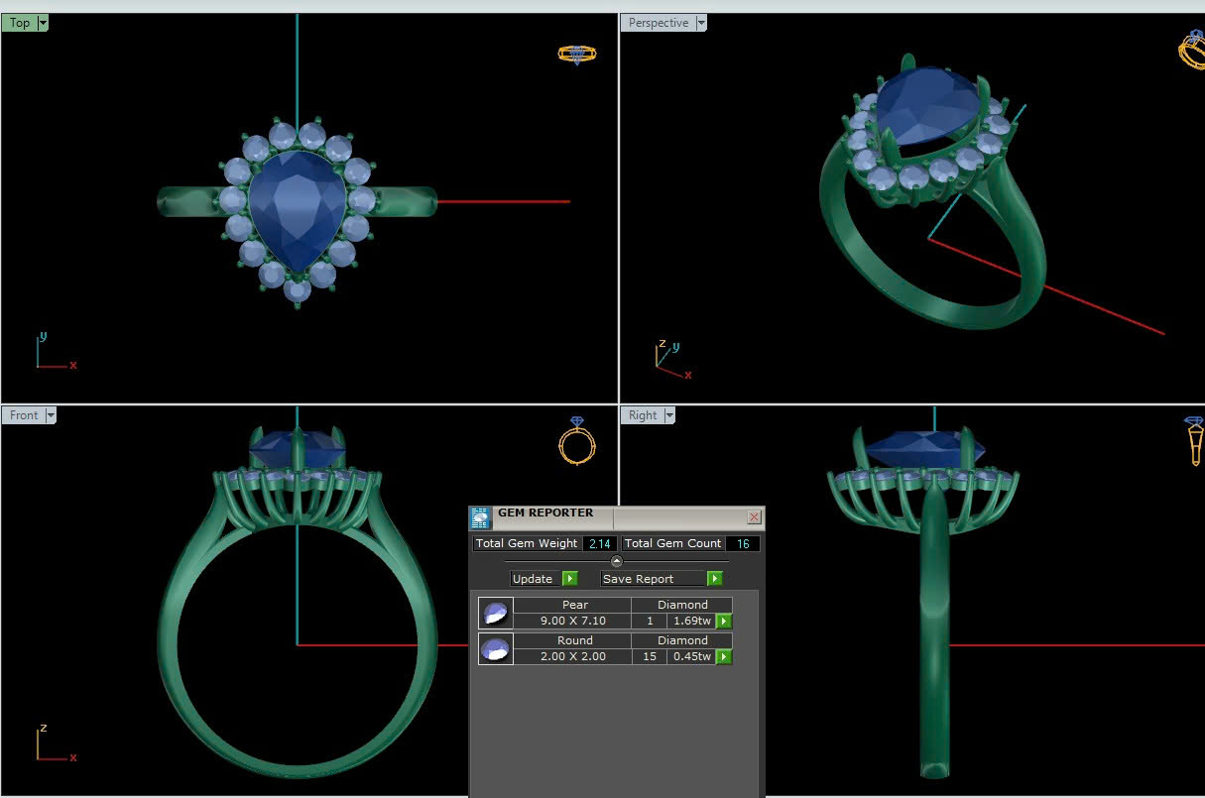
Task: Open the Perspective viewport dropdown arrow
Action: (x=701, y=23)
